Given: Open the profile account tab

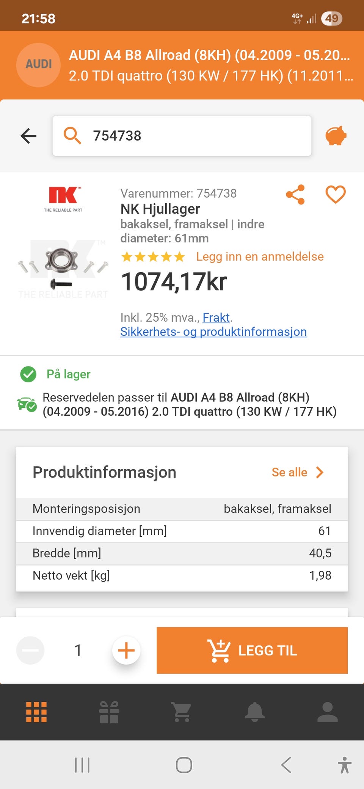Looking at the screenshot, I should pos(328,712).
